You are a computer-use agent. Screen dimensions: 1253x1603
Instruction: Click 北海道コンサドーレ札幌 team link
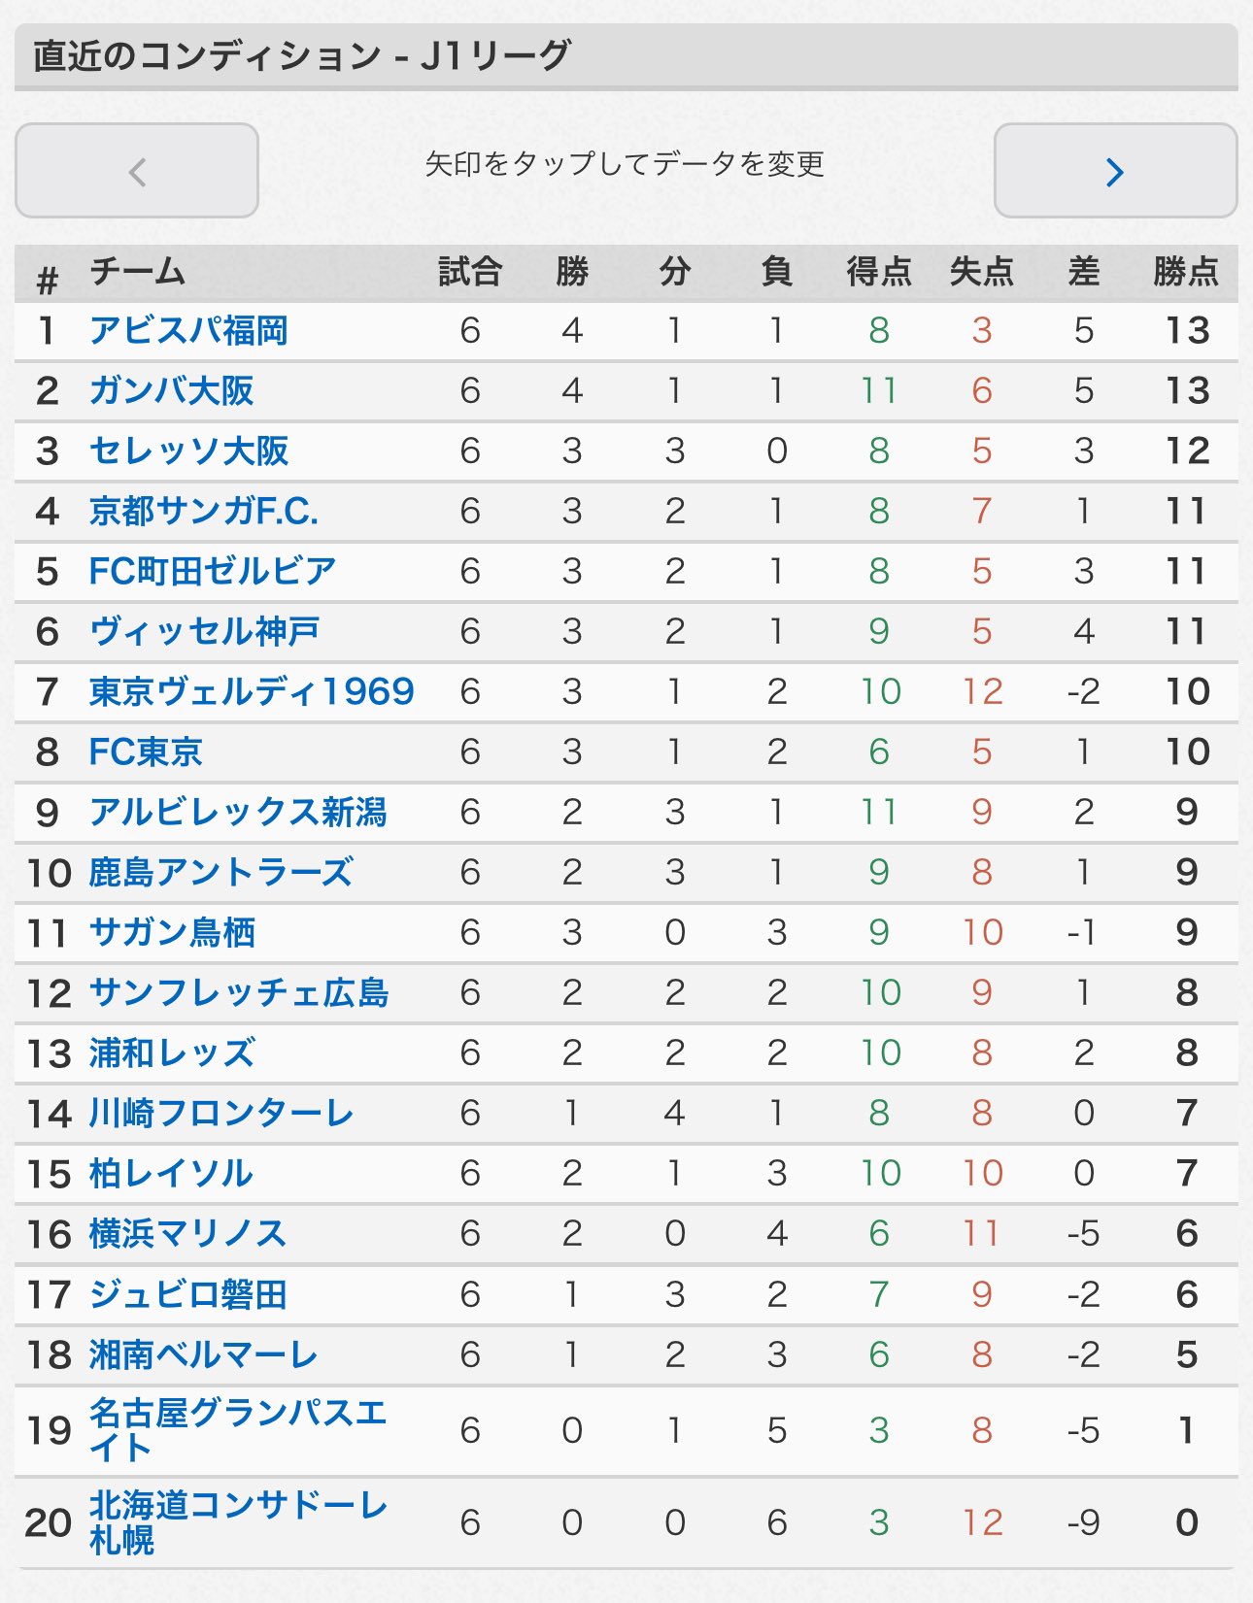[x=238, y=1522]
